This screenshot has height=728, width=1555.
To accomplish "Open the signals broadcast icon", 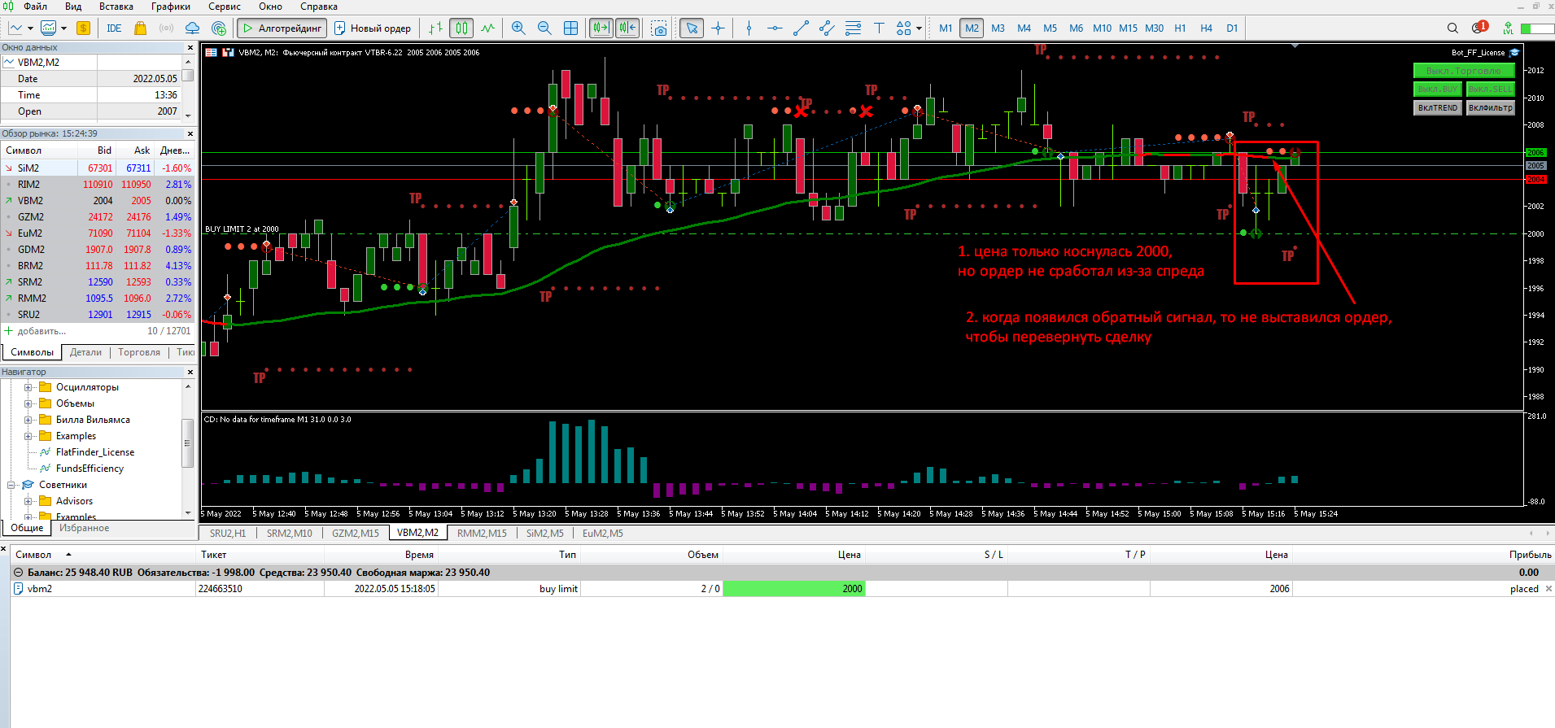I will click(x=166, y=28).
